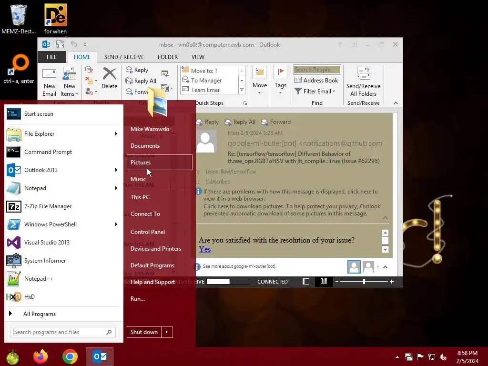Click message body scroll down arrow
The height and width of the screenshot is (366, 488).
(385, 249)
